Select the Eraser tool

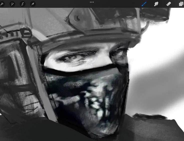(169, 4)
